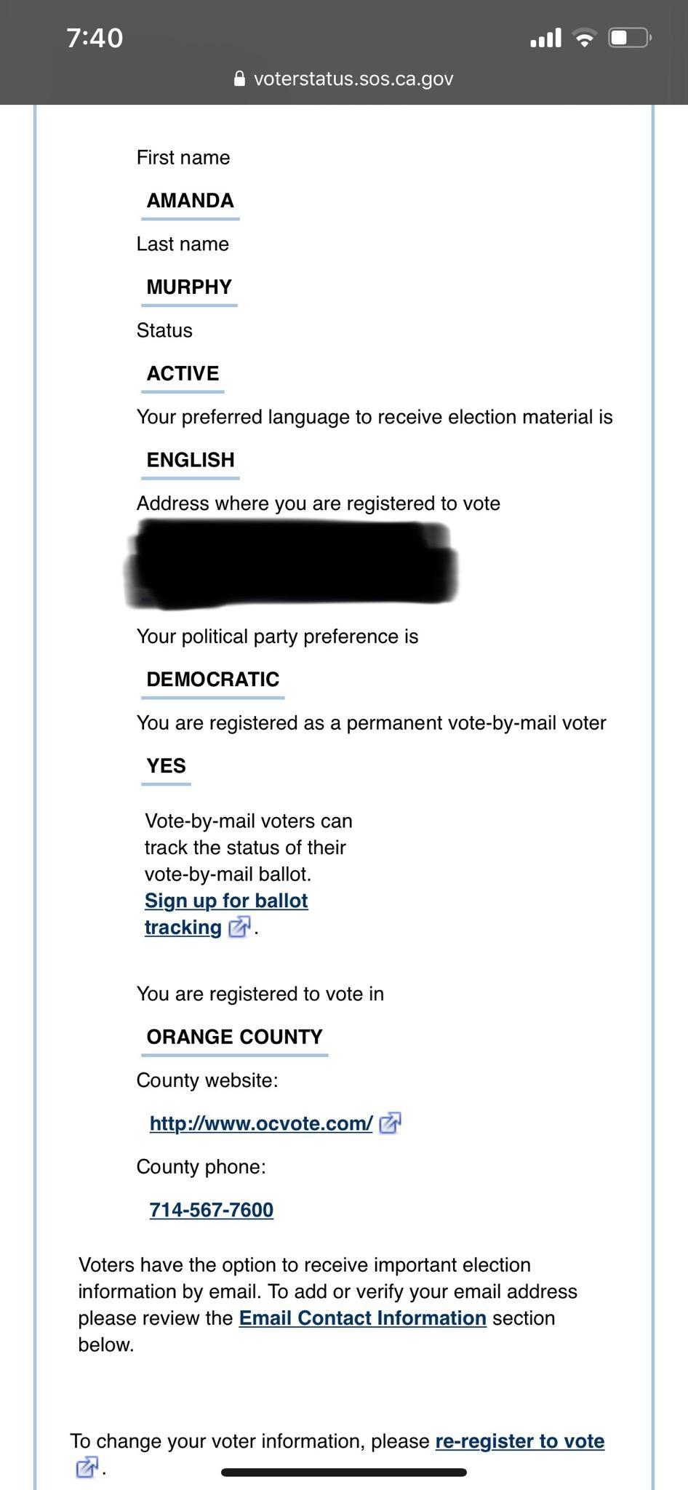Tap the last name value MURPHY
This screenshot has height=1490, width=688.
[x=189, y=287]
